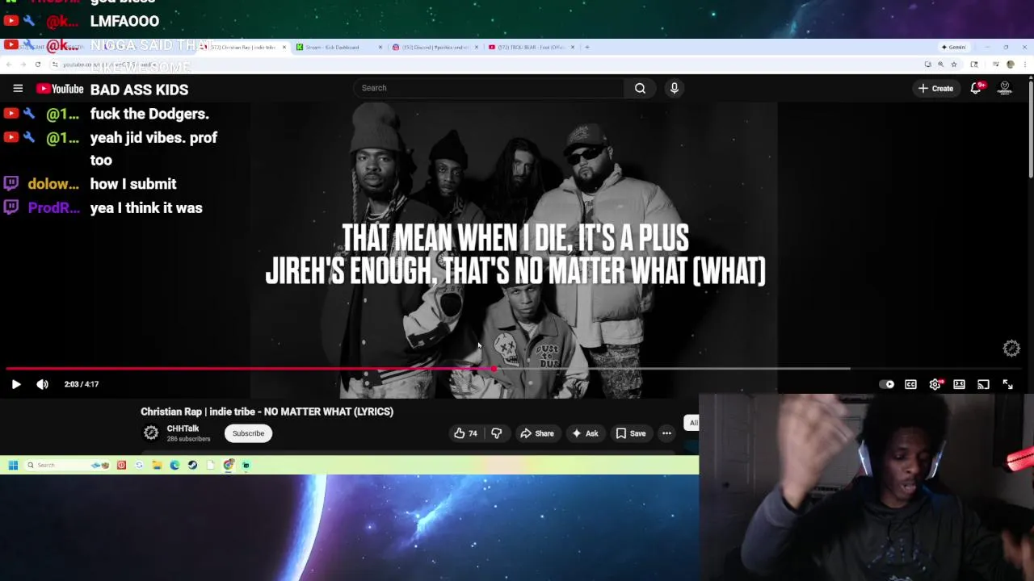Seek on the red video progress bar

(250, 369)
